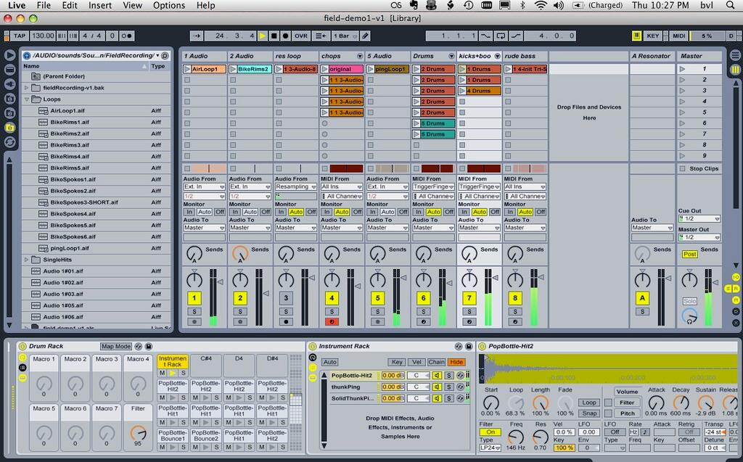Click the global Record button

(x=286, y=36)
